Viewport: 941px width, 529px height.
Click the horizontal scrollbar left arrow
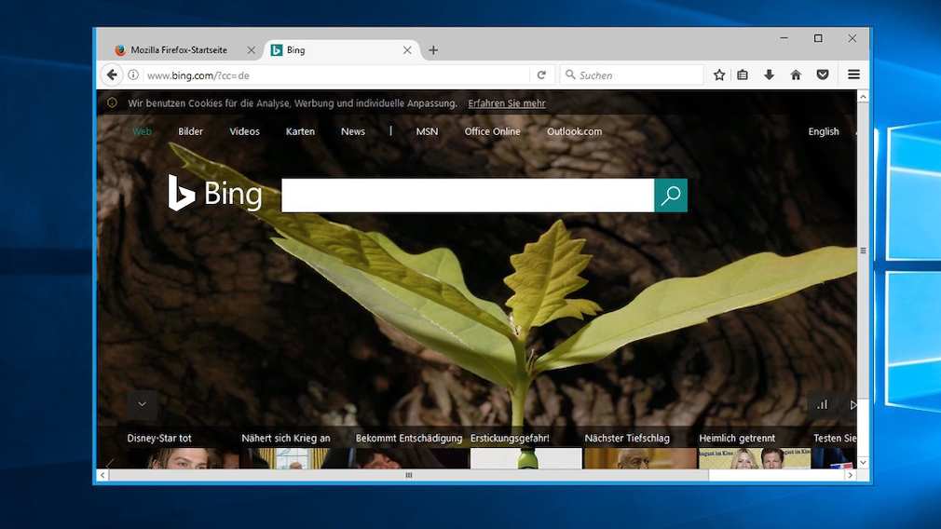102,475
